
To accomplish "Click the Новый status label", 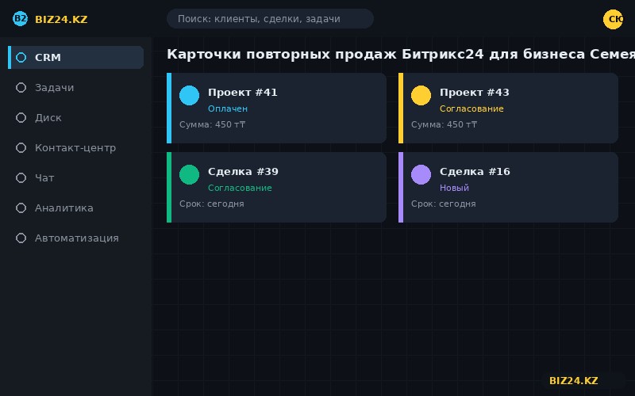I will [x=454, y=188].
